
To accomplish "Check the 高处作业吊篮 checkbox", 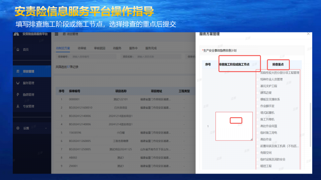I will pyautogui.click(x=258, y=126).
